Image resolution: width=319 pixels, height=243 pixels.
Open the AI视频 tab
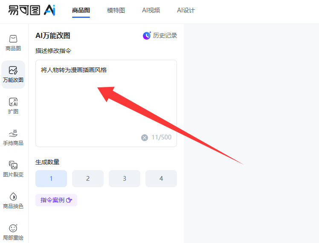pyautogui.click(x=151, y=10)
